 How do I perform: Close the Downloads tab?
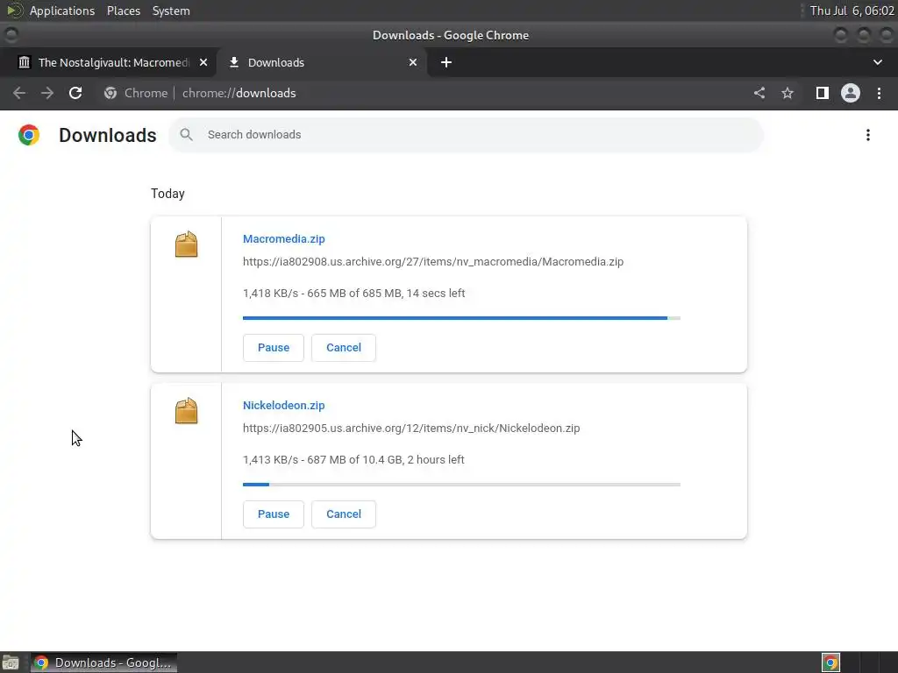click(x=413, y=62)
